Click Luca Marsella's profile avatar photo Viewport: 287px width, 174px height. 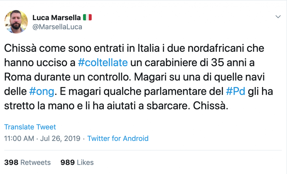[16, 22]
